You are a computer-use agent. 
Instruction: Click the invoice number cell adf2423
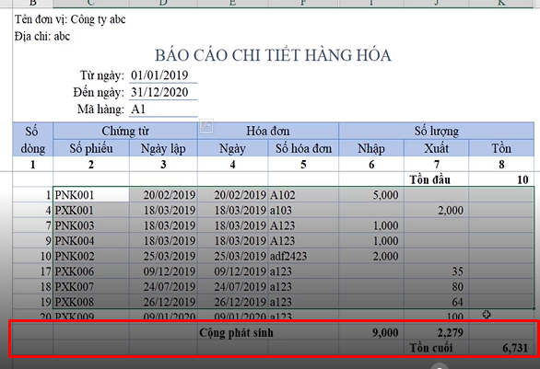click(x=303, y=256)
